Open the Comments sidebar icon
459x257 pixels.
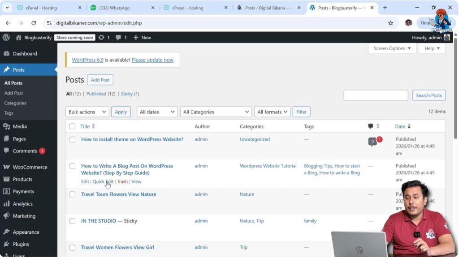[6, 151]
